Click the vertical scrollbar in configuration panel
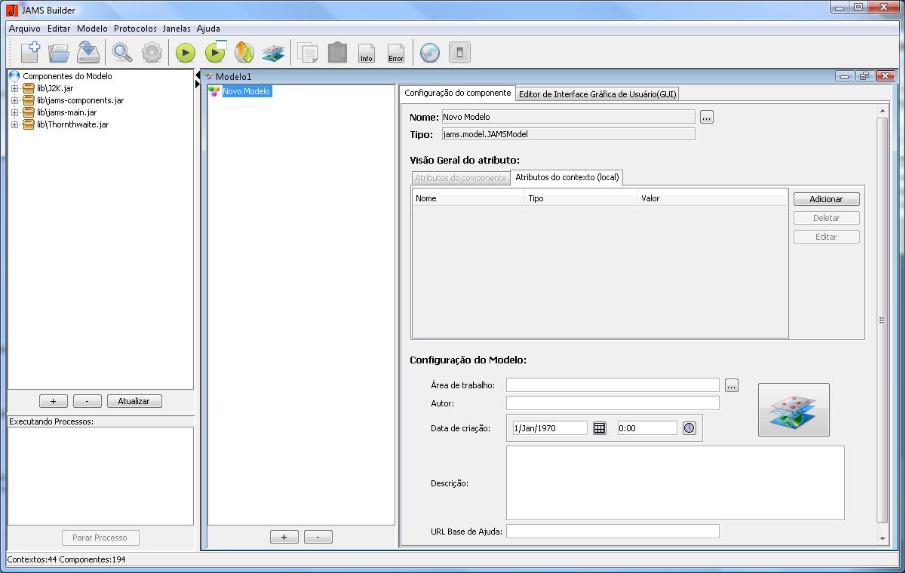This screenshot has width=906, height=573. point(882,320)
